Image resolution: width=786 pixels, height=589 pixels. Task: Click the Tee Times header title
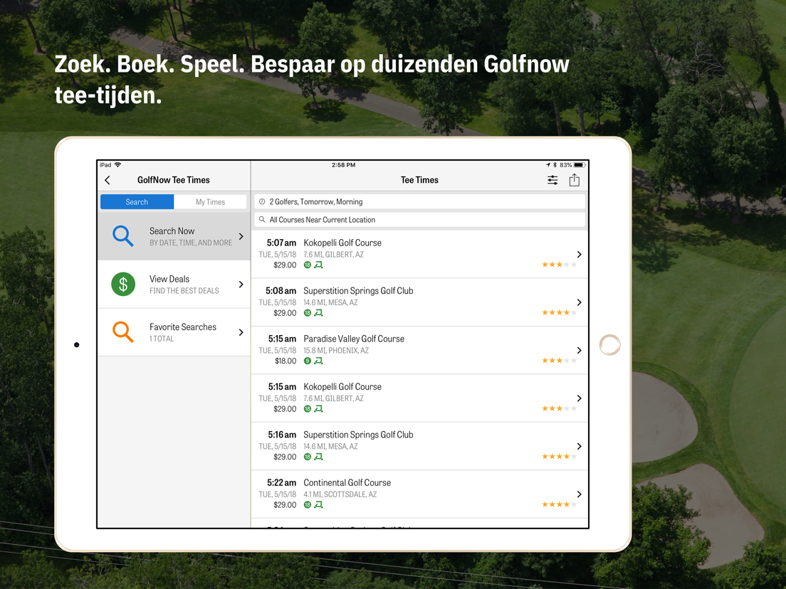419,180
